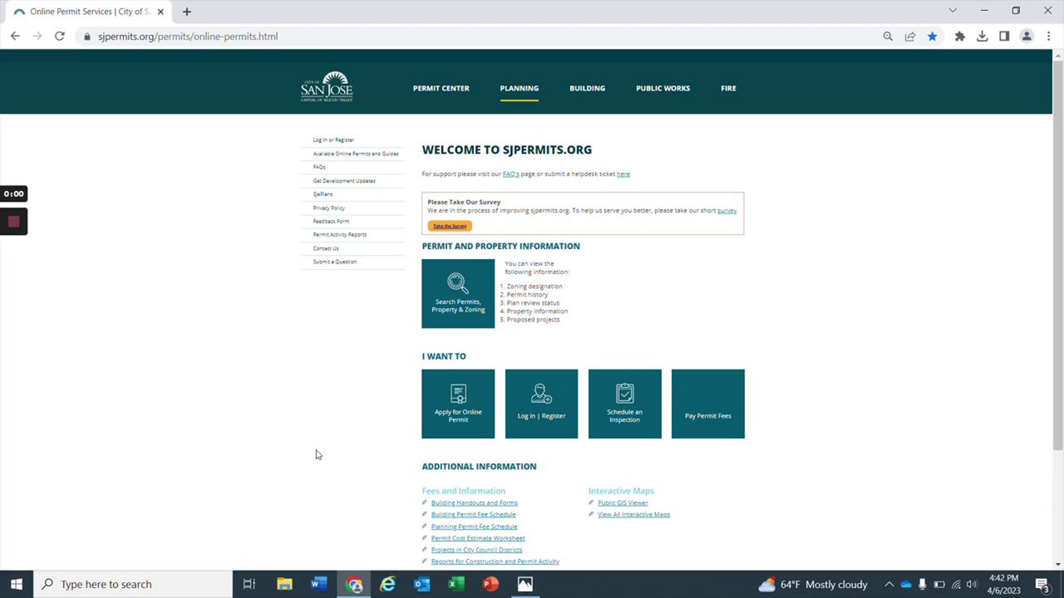Toggle the Chrome side panel icon
Image resolution: width=1064 pixels, height=598 pixels.
pos(1004,37)
